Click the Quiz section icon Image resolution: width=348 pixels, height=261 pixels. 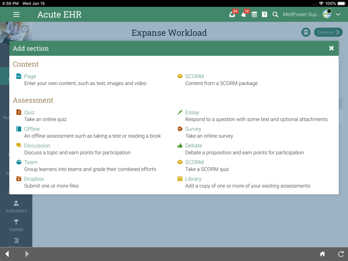pyautogui.click(x=19, y=112)
